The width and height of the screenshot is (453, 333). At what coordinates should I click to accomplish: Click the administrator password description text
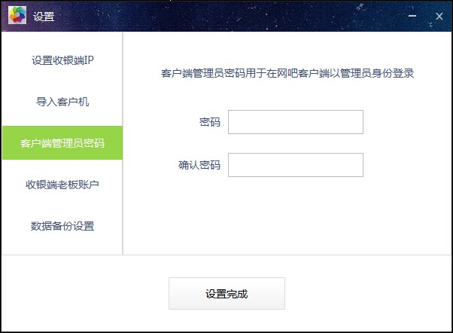pos(287,73)
